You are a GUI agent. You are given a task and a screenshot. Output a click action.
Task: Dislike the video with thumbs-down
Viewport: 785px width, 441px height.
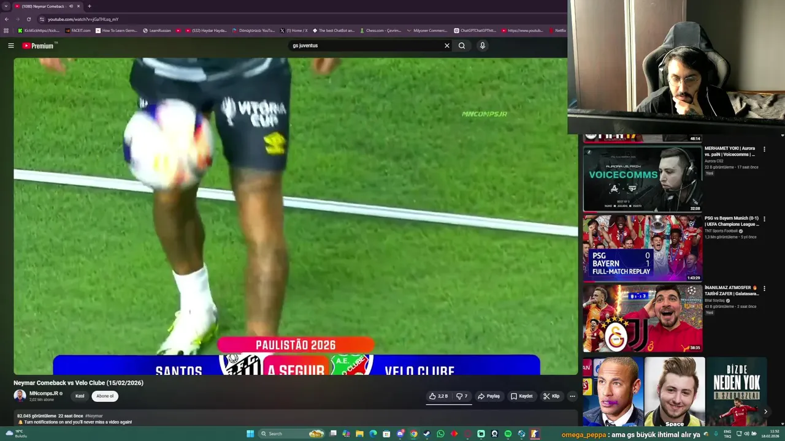click(462, 396)
